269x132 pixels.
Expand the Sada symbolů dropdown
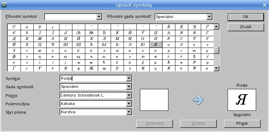129,87
